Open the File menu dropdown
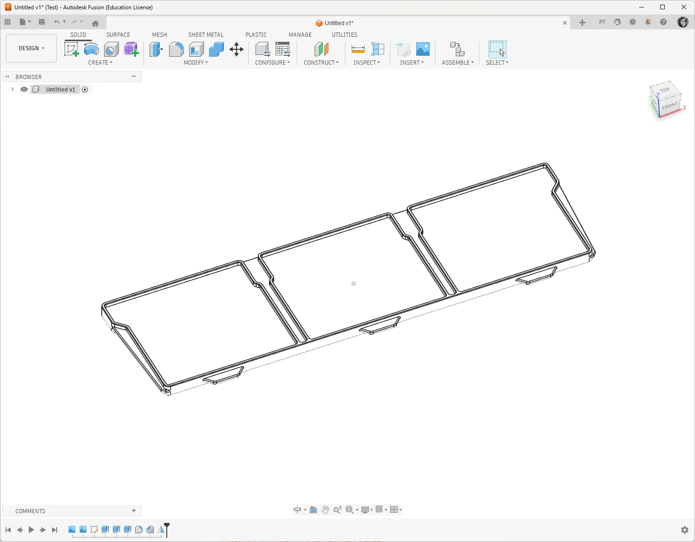The image size is (695, 542). pos(25,22)
